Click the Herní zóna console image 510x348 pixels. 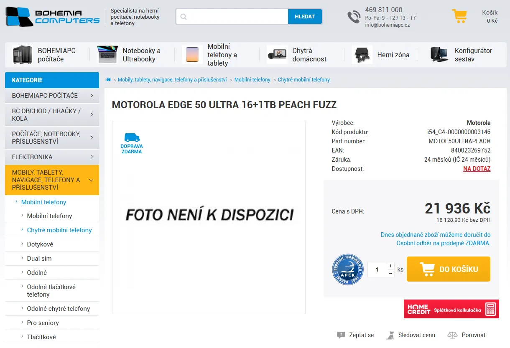(x=362, y=55)
